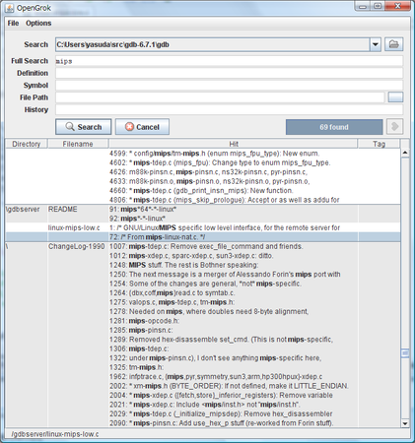This screenshot has height=443, width=415.
Task: Select hit line 72 mips-linux-nat.c
Action: [x=158, y=237]
